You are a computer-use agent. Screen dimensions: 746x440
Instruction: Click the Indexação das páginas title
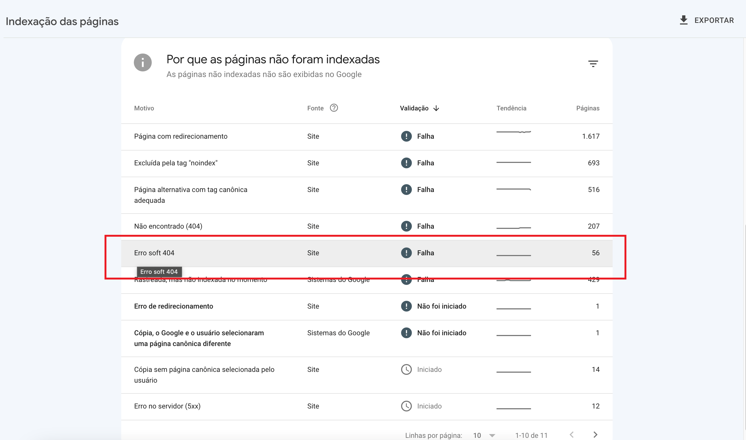click(x=62, y=21)
